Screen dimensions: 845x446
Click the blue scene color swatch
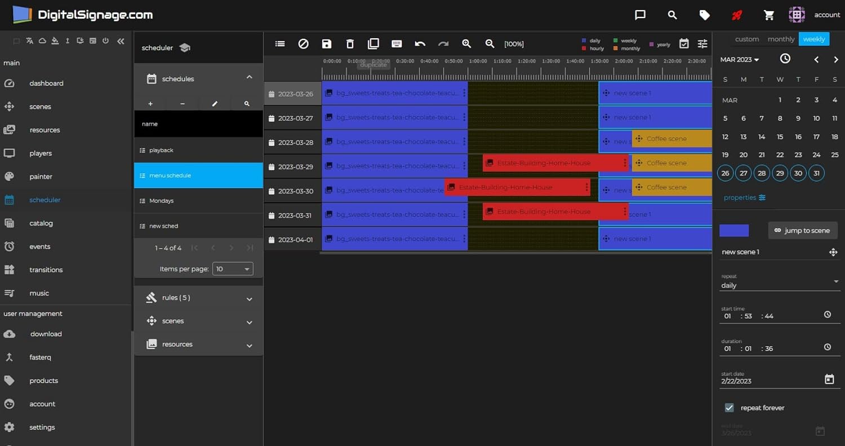[734, 230]
